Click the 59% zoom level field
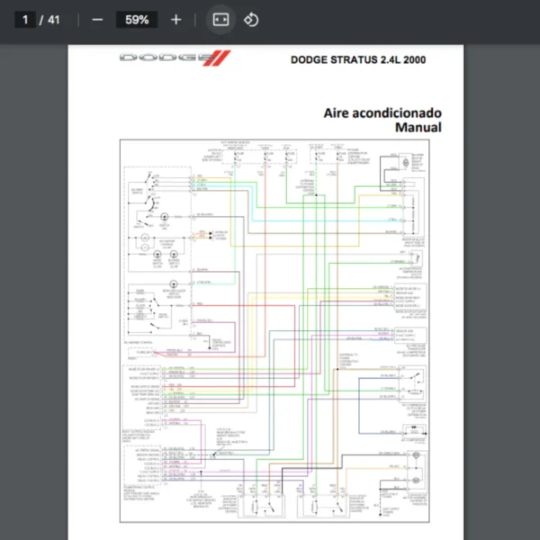540x540 pixels. (137, 19)
